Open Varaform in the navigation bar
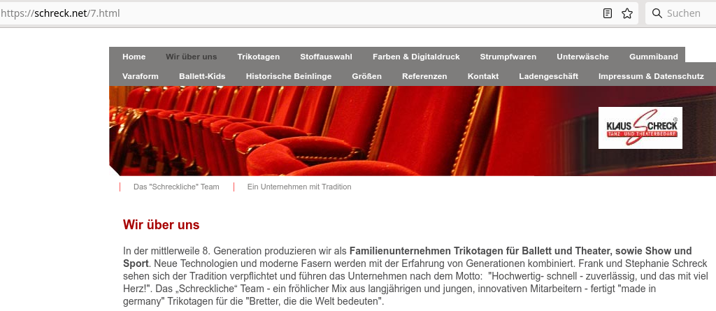 click(140, 76)
